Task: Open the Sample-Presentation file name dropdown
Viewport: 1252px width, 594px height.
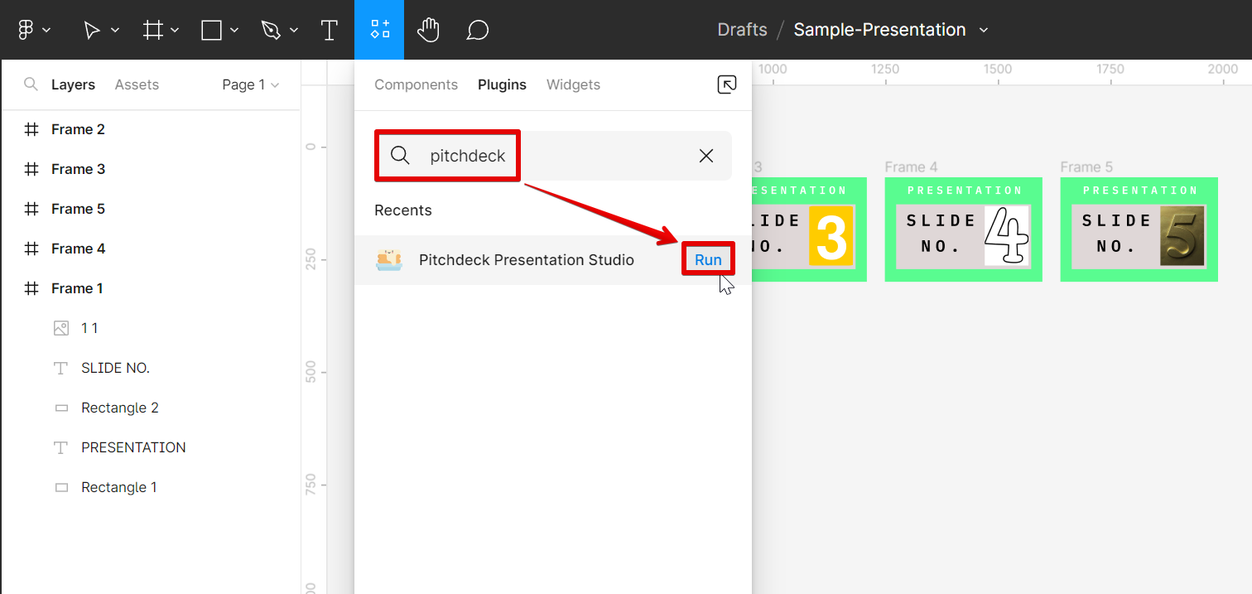Action: click(x=984, y=30)
